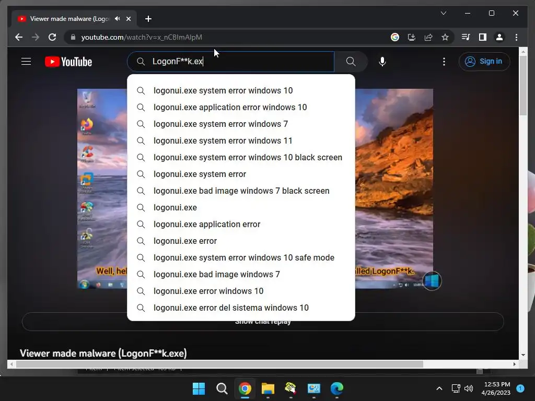Select suggestion logonui.exe application error windows 10
Image resolution: width=535 pixels, height=401 pixels.
241,107
